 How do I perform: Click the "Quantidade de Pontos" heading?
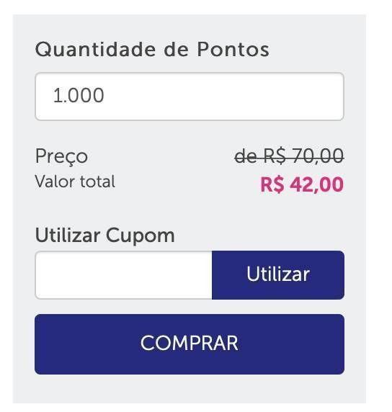(152, 49)
